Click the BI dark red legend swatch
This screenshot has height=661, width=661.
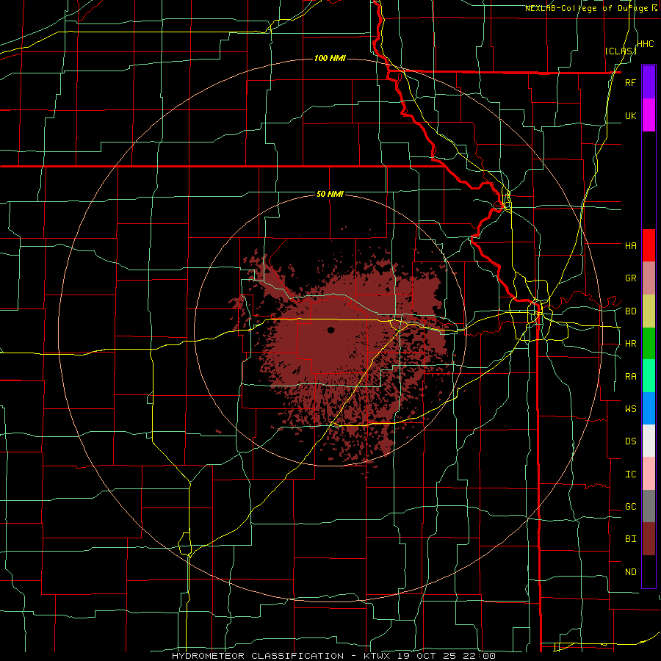649,539
